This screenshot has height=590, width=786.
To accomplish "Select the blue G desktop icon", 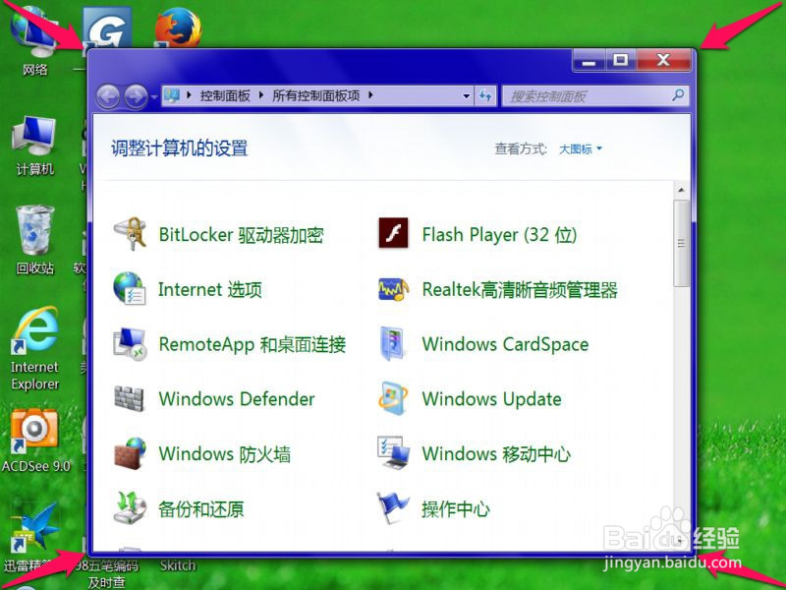I will [x=106, y=29].
